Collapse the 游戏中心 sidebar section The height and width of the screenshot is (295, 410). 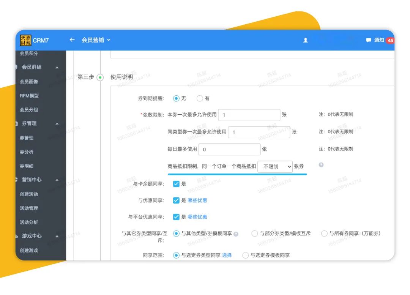57,236
